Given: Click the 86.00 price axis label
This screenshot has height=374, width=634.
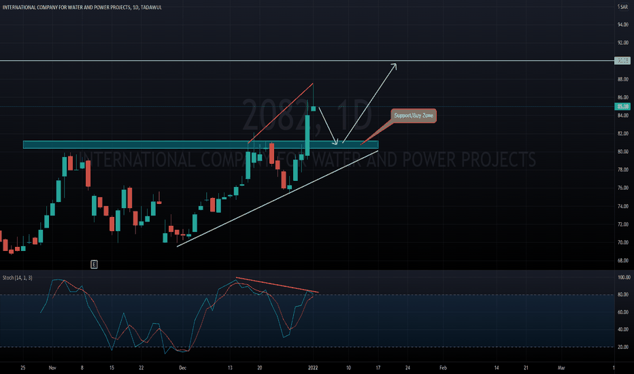Looking at the screenshot, I should pos(623,97).
